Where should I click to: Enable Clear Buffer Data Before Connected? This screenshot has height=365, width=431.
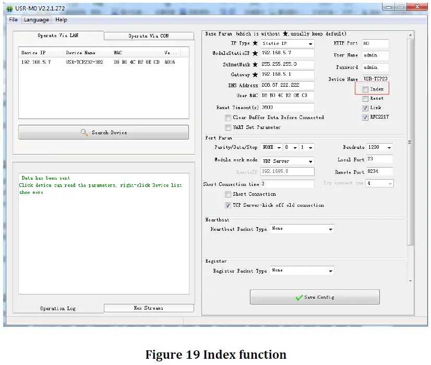(228, 117)
